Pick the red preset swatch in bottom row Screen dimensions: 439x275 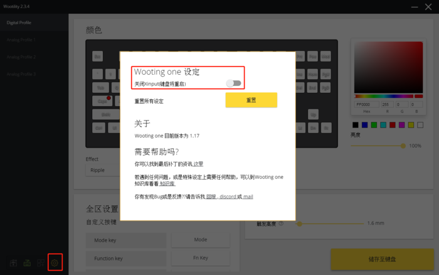[392, 125]
